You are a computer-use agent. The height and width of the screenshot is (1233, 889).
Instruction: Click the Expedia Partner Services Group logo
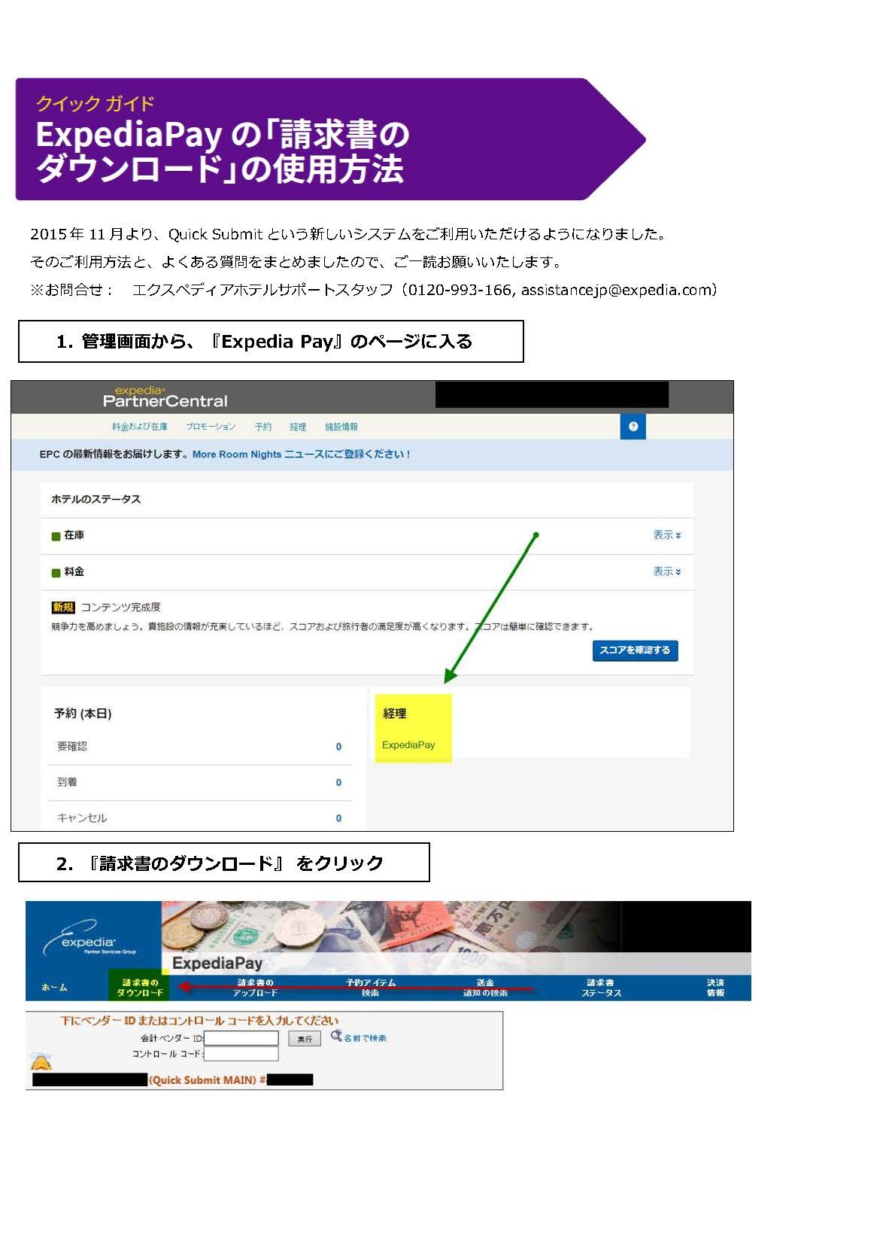pos(90,938)
